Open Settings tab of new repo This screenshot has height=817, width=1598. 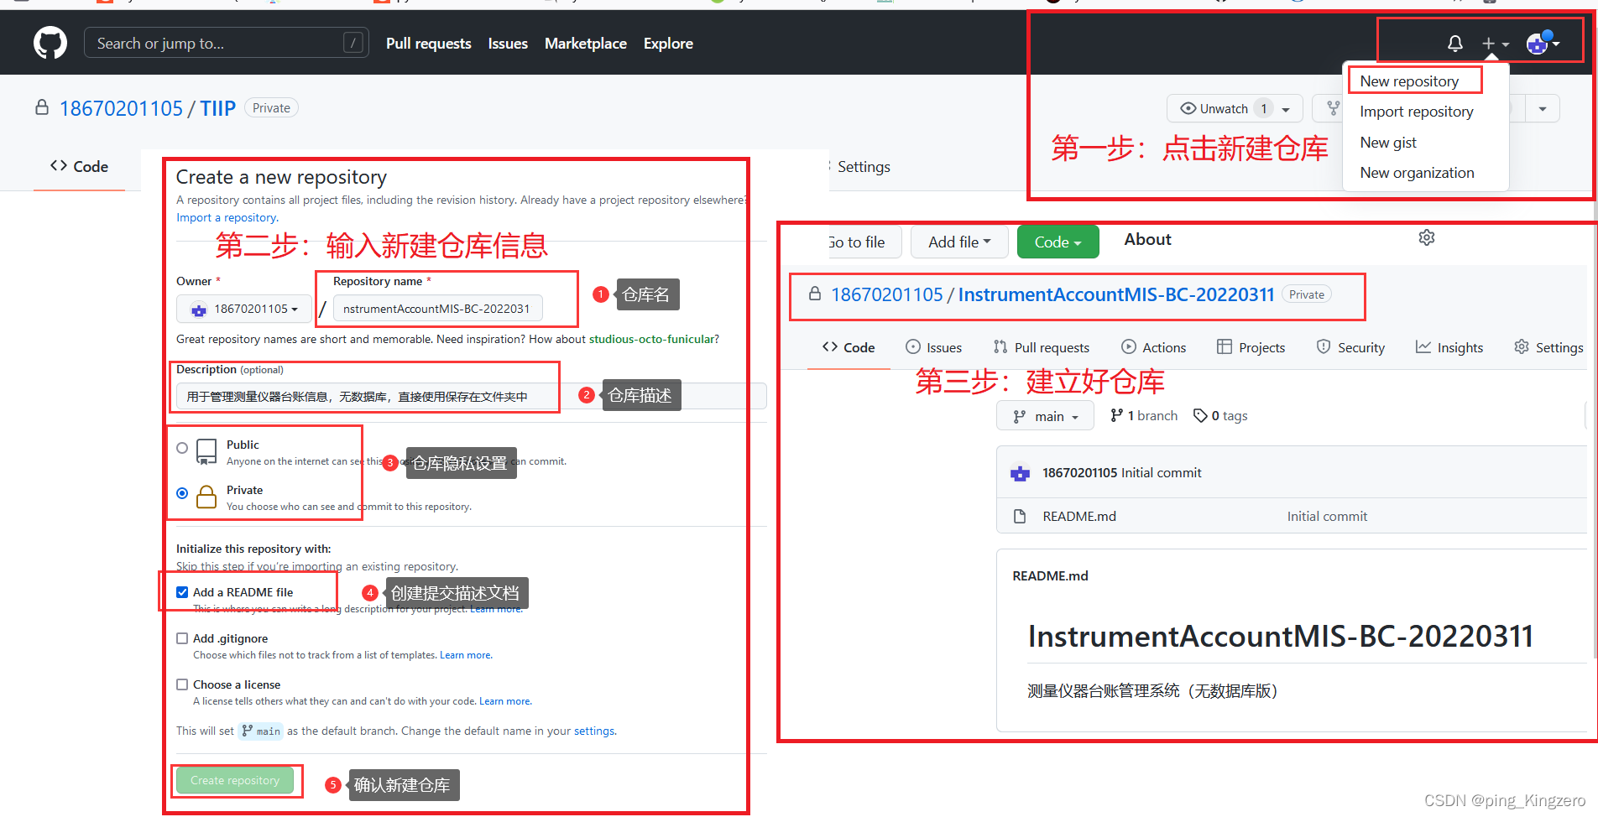(1548, 347)
